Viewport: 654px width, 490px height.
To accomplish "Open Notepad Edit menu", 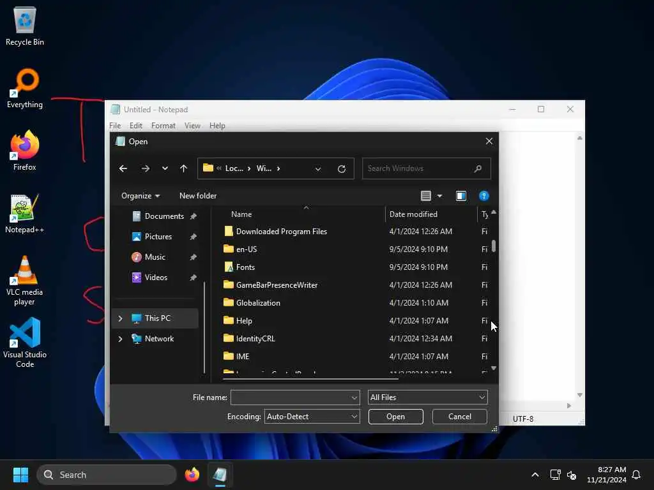I will [x=136, y=126].
